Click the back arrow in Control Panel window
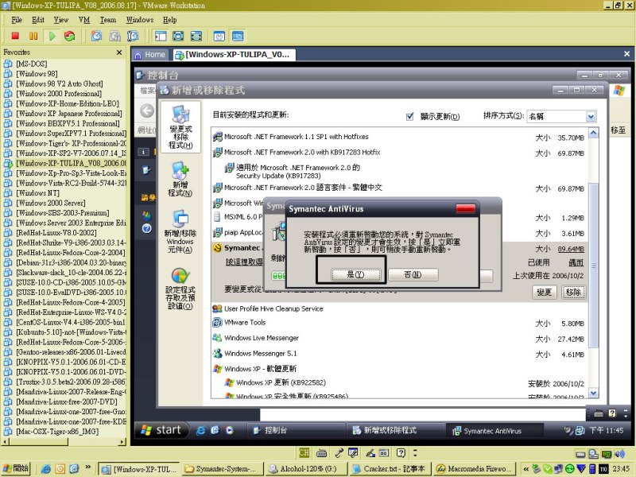 (147, 111)
